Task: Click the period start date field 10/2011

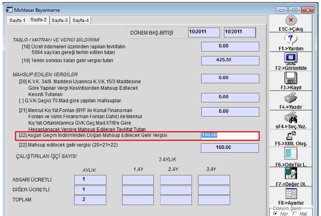Action: (204, 32)
